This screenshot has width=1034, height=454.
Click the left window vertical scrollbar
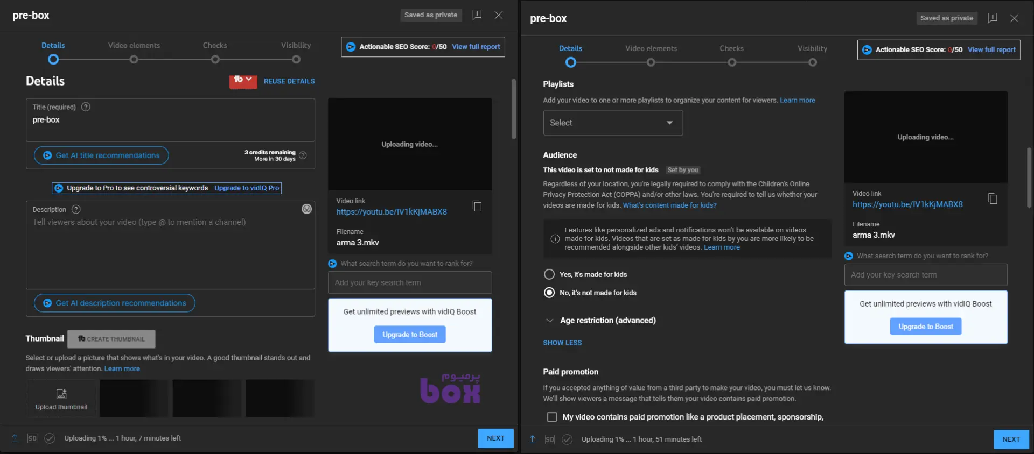pyautogui.click(x=513, y=109)
